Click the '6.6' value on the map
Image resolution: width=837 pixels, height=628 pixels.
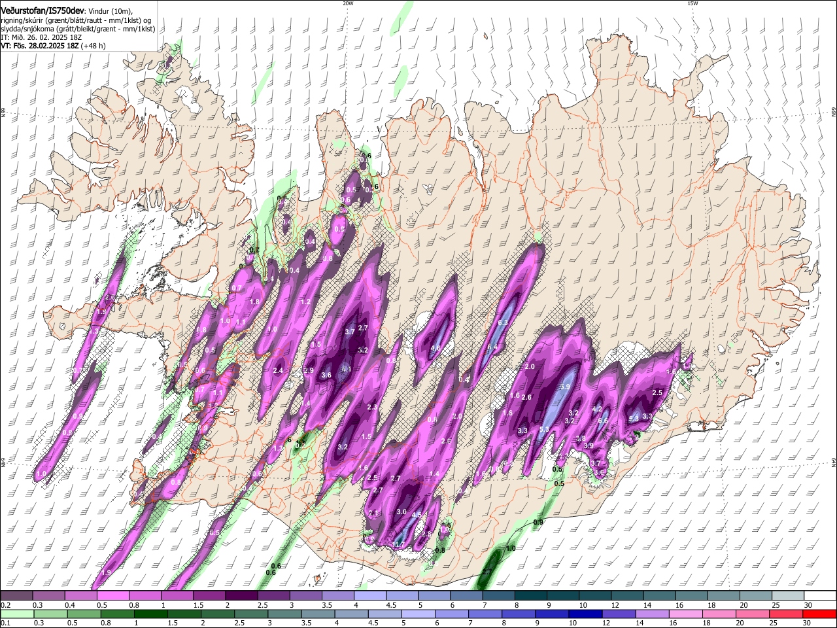coord(603,421)
